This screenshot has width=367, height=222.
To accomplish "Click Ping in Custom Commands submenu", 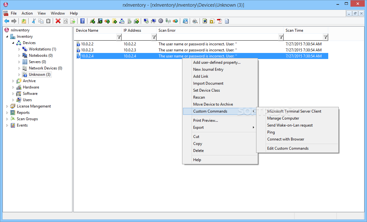I will (297, 132).
